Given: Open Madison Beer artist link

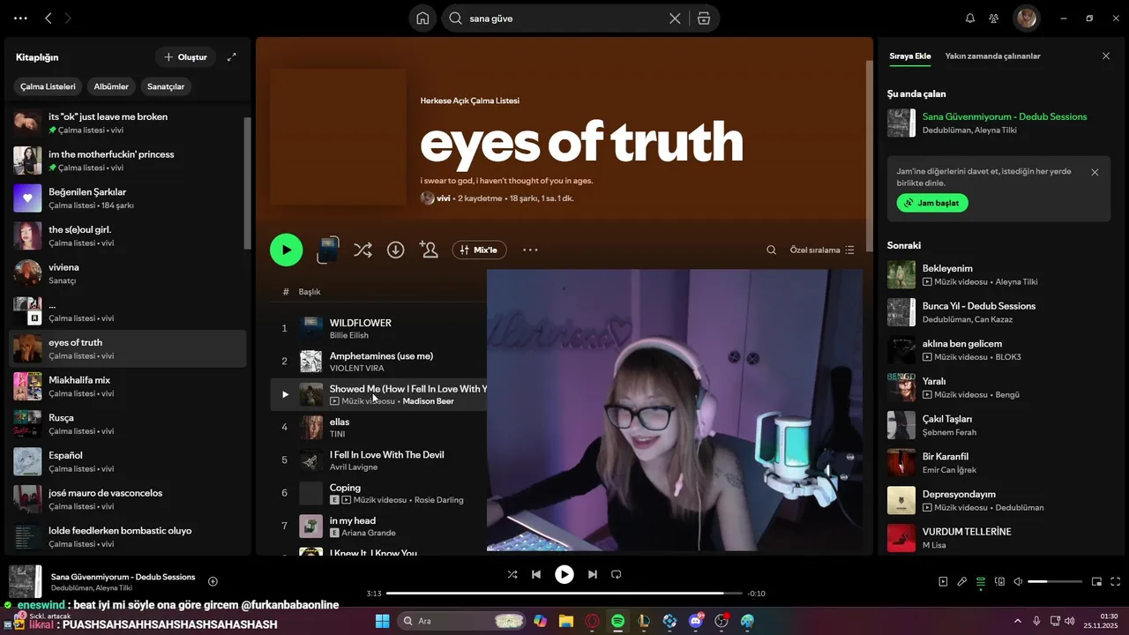Looking at the screenshot, I should click(428, 401).
